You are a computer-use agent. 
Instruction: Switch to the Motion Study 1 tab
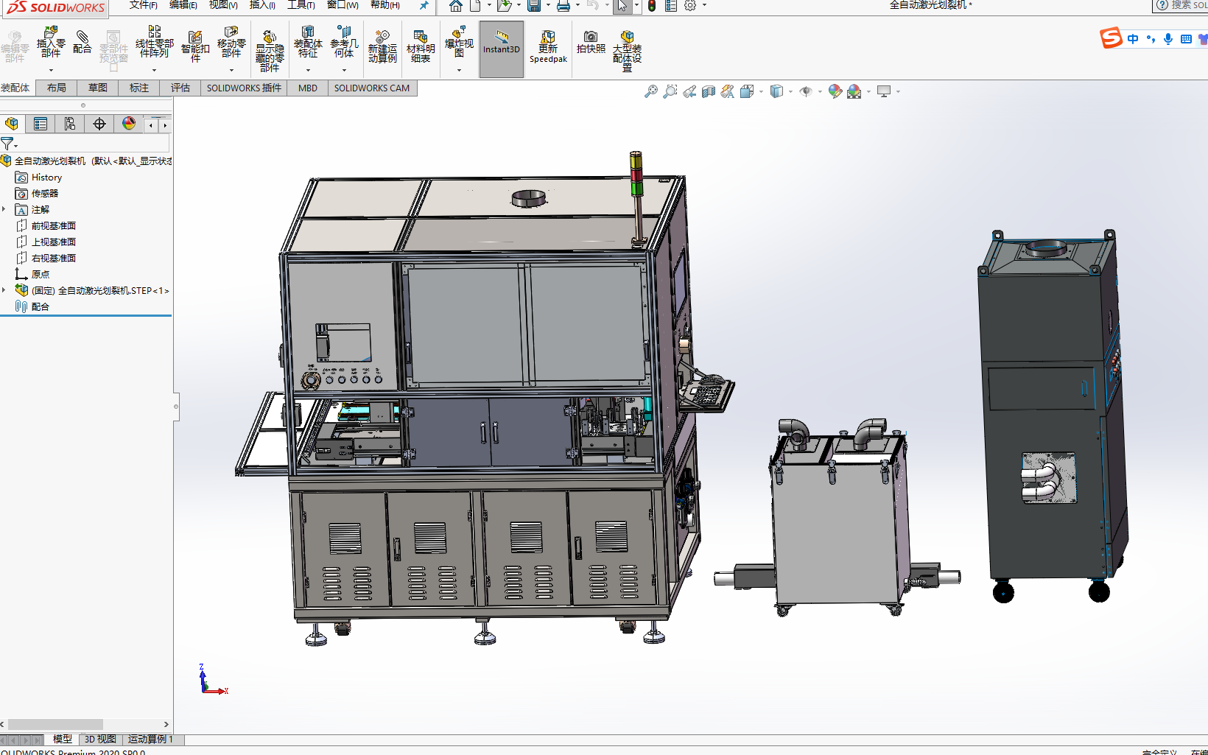tap(150, 739)
